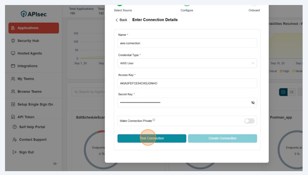This screenshot has height=175, width=308.
Task: Click the My Teams people icon
Action: [x=13, y=79]
